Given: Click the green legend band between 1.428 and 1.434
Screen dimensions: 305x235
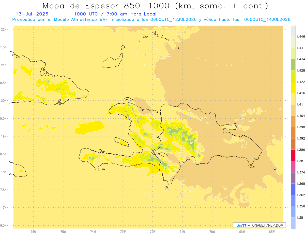Looking at the screenshot, I should (x=293, y=65).
